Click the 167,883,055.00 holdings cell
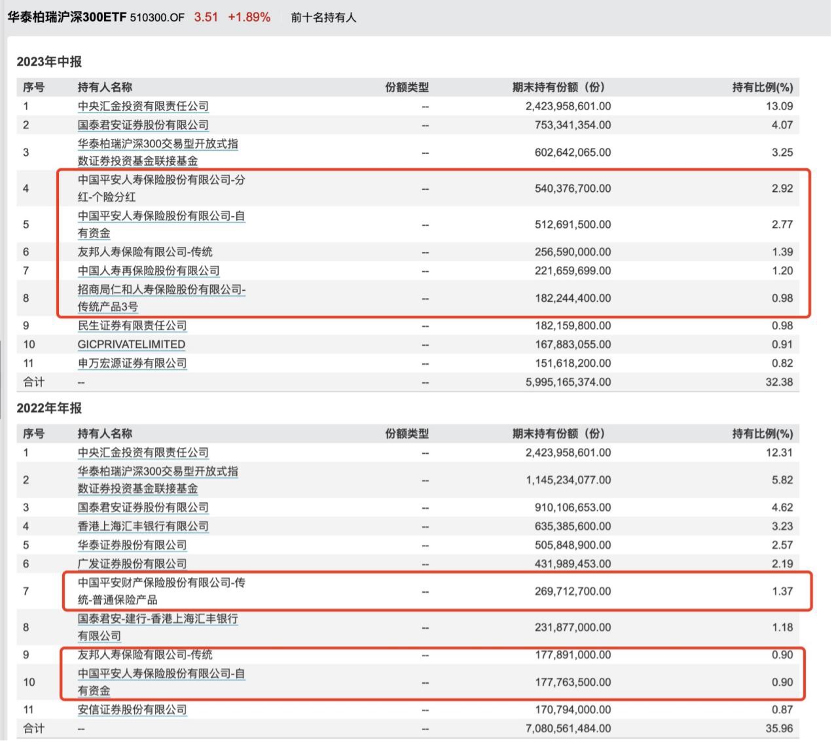Image resolution: width=834 pixels, height=742 pixels. point(573,345)
